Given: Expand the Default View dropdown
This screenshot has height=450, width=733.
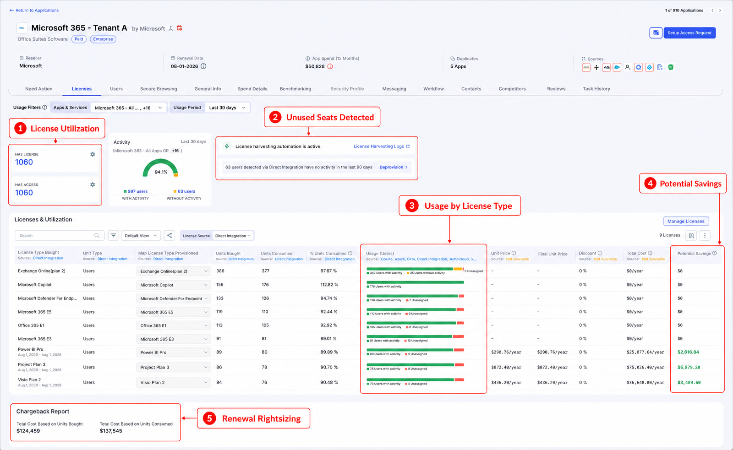Looking at the screenshot, I should [141, 236].
